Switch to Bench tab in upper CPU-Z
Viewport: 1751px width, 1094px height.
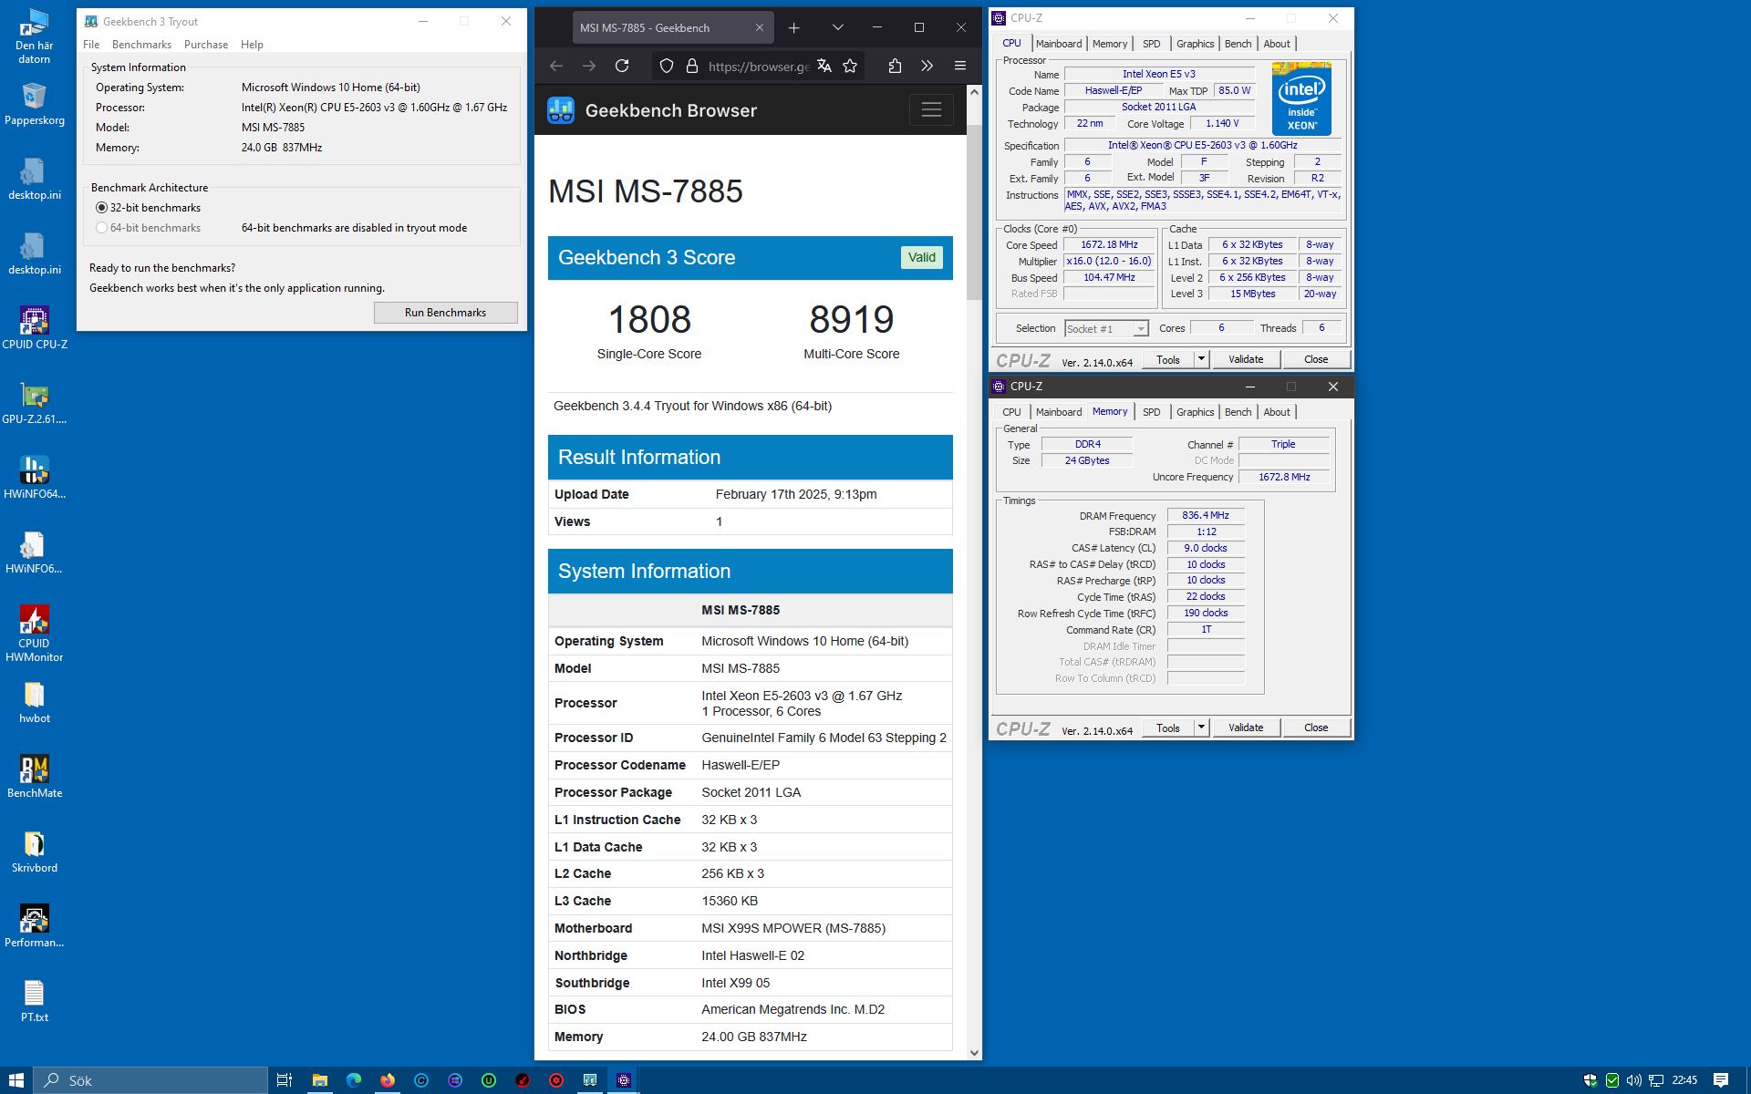[x=1238, y=44]
